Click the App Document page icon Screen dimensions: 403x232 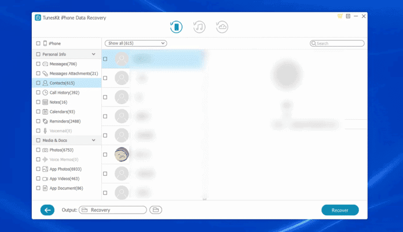(45, 188)
